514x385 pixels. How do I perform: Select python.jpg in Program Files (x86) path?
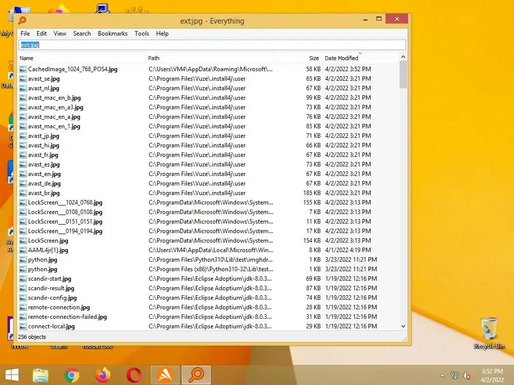43,269
